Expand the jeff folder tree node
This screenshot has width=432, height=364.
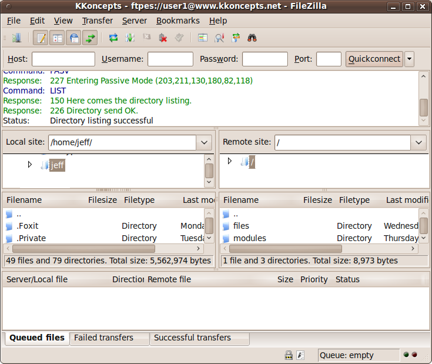point(30,165)
